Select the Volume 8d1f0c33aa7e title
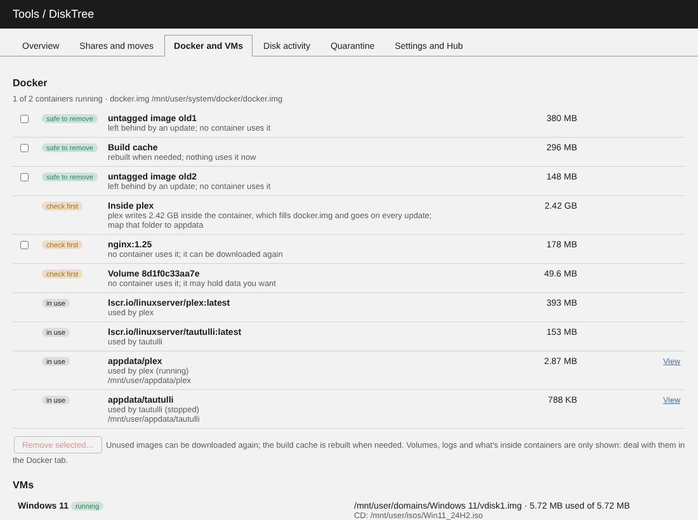Screen dimensions: 698x520 (x=154, y=273)
